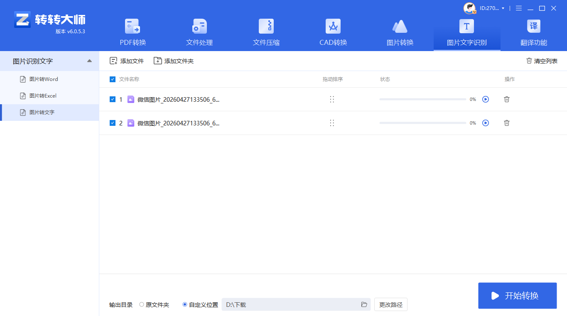Uncheck the checkbox for file 1

pyautogui.click(x=113, y=99)
